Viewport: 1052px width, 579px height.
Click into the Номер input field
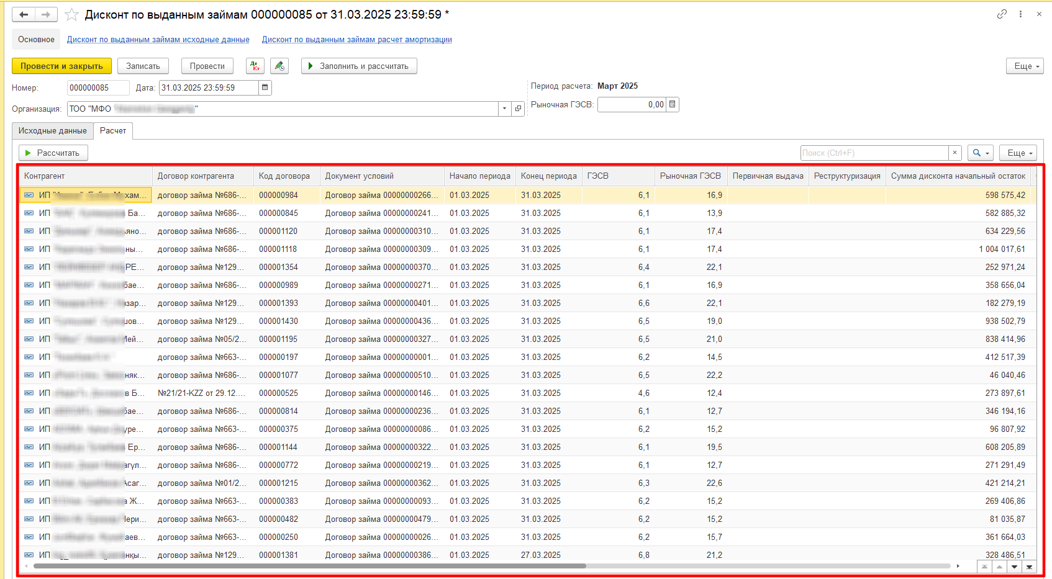click(98, 88)
